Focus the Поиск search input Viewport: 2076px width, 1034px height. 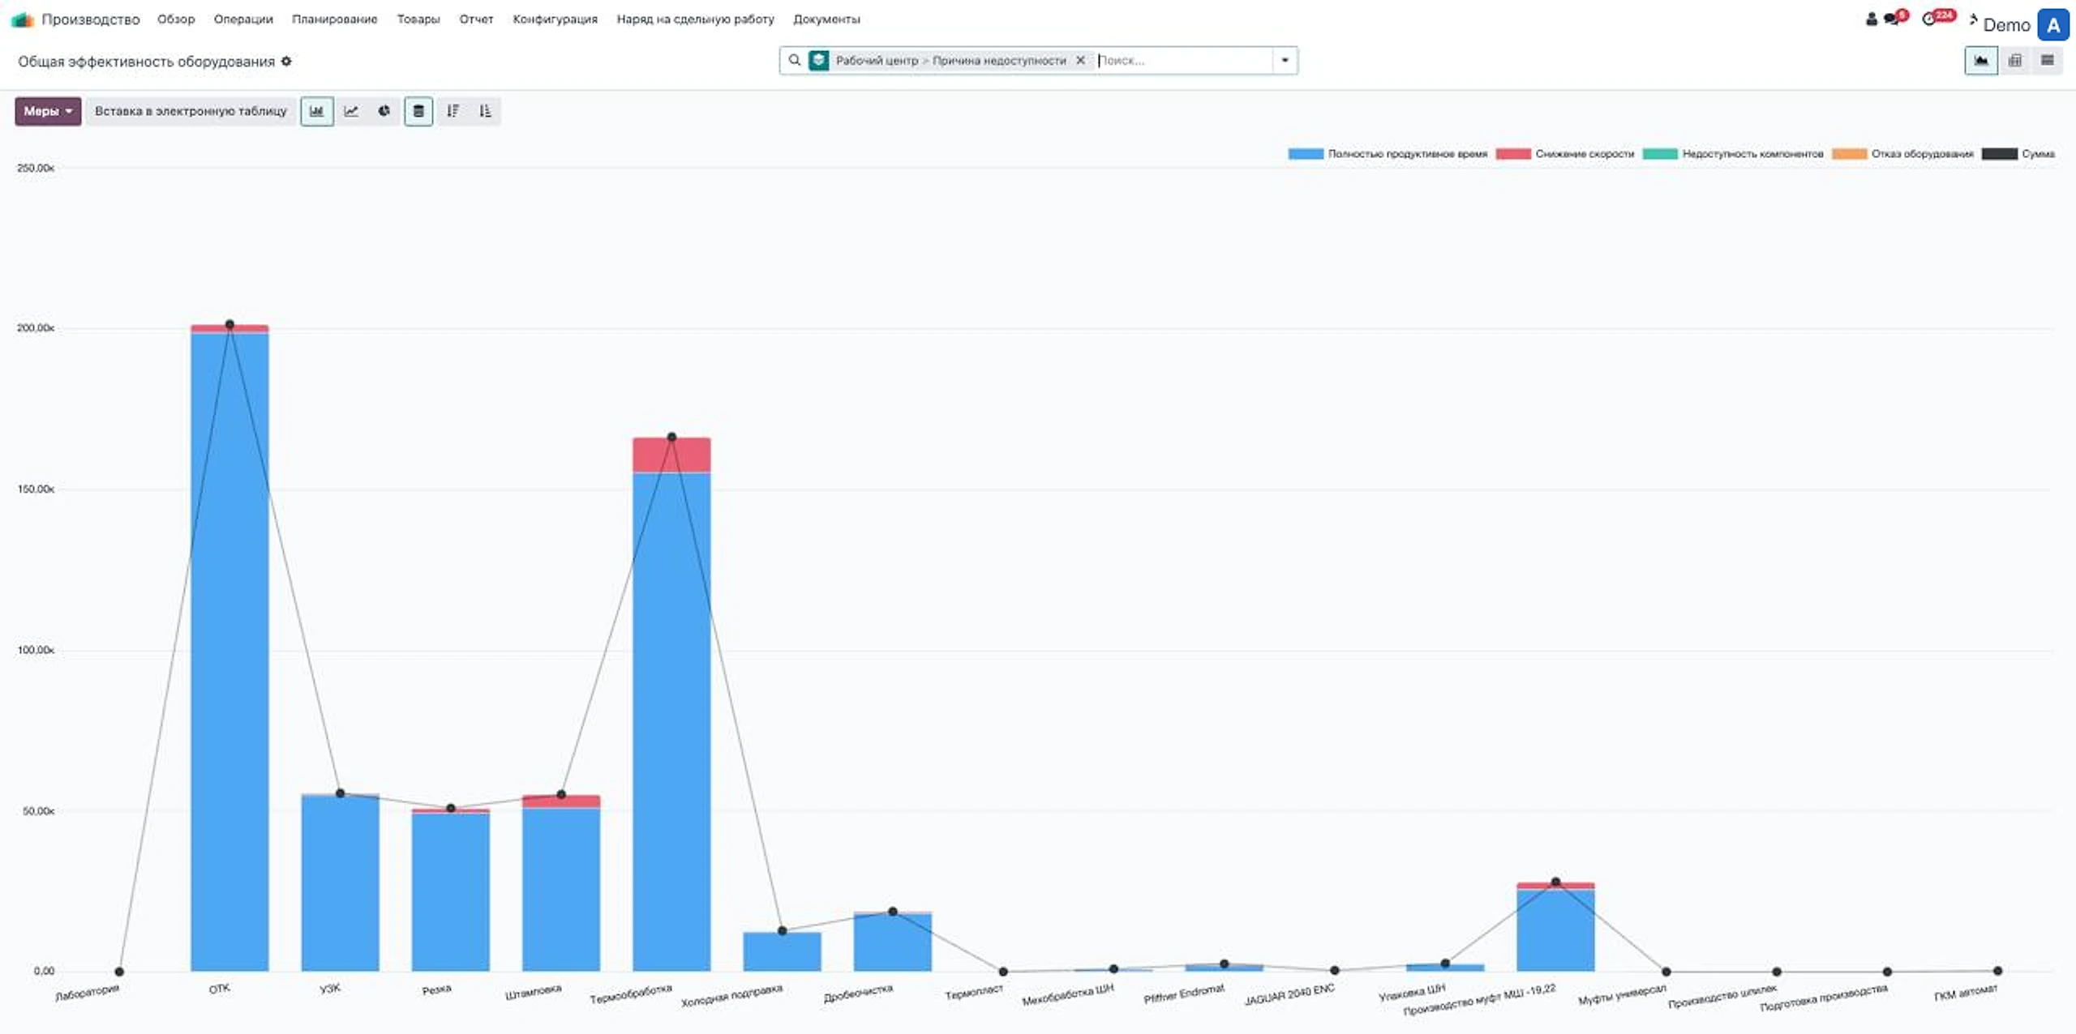coord(1183,60)
